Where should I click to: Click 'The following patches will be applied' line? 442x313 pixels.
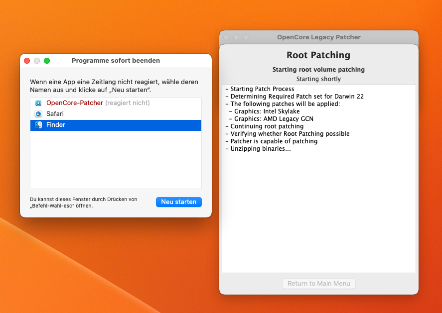click(x=283, y=104)
